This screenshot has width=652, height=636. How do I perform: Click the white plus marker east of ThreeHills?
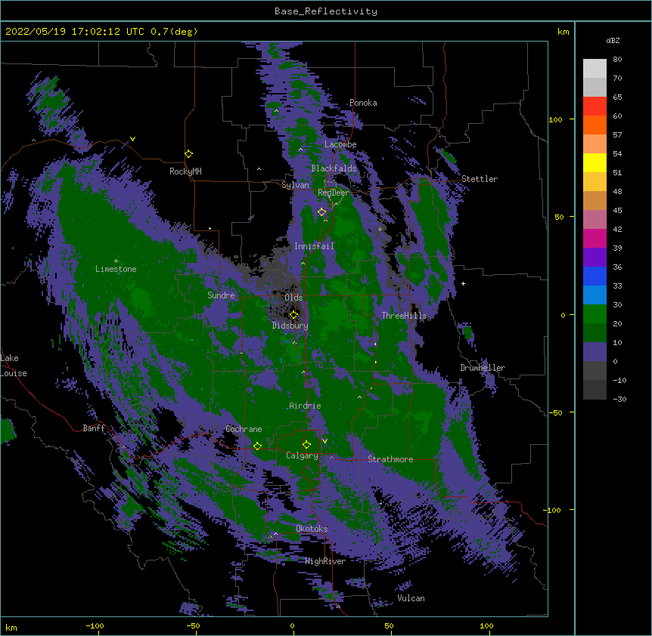tap(463, 283)
